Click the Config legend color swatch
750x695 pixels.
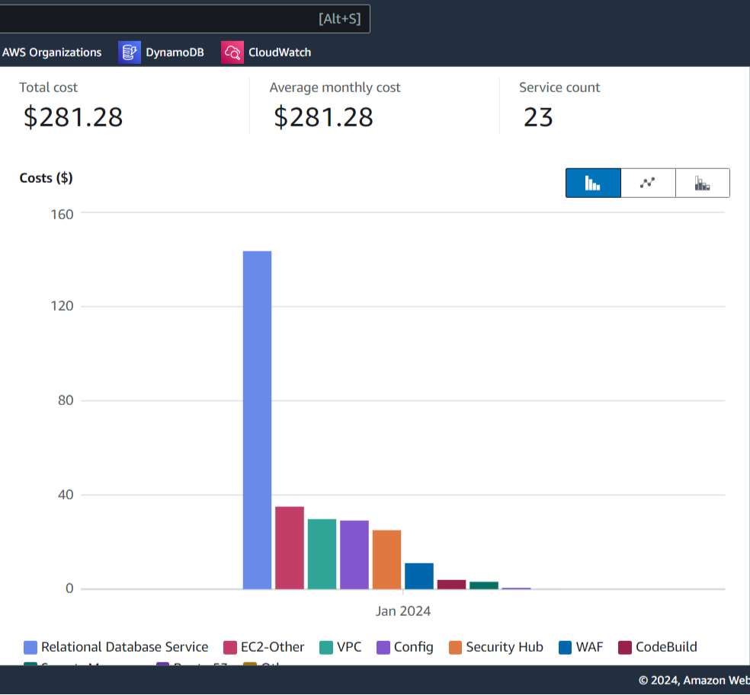point(383,648)
